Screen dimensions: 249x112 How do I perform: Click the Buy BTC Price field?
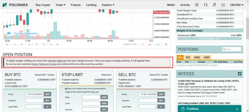point(34,94)
